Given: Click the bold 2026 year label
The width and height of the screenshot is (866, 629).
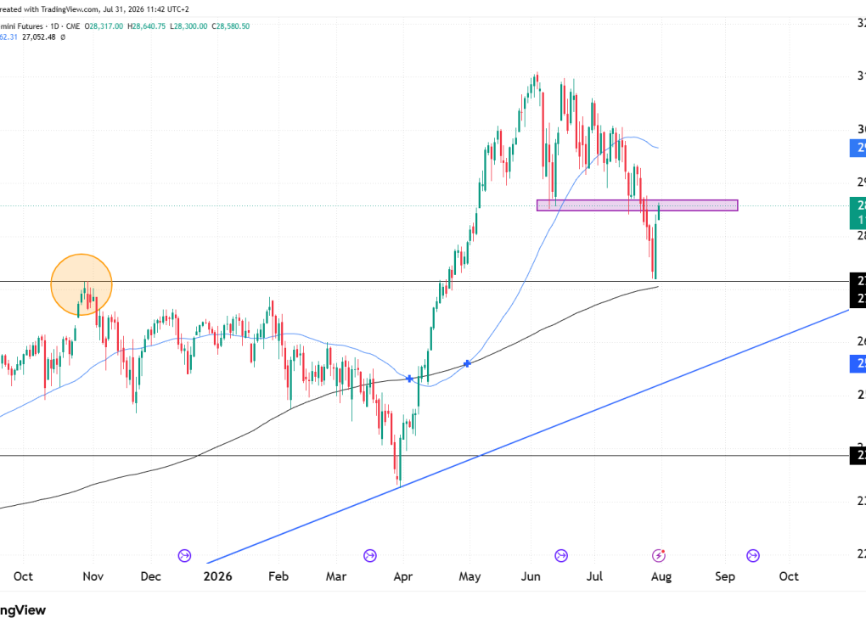Looking at the screenshot, I should 217,576.
